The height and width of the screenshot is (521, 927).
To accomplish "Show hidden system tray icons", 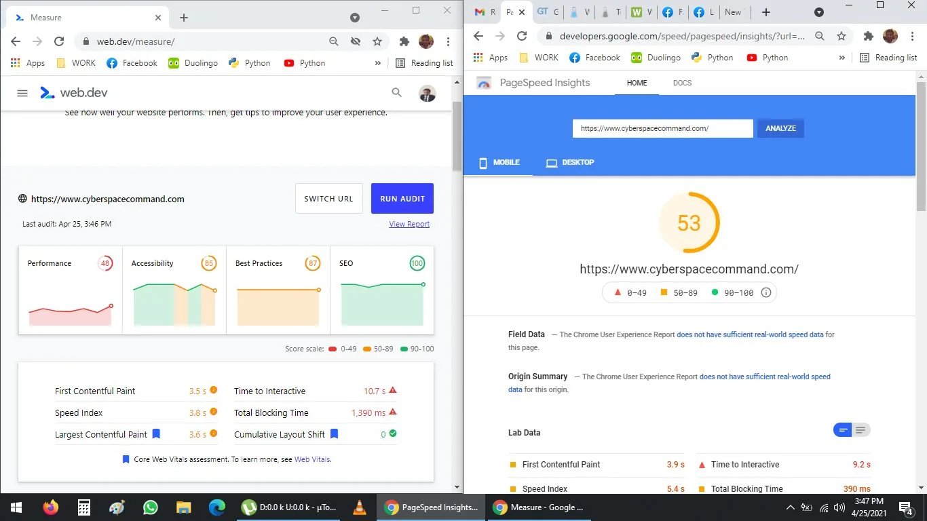I will click(x=790, y=507).
